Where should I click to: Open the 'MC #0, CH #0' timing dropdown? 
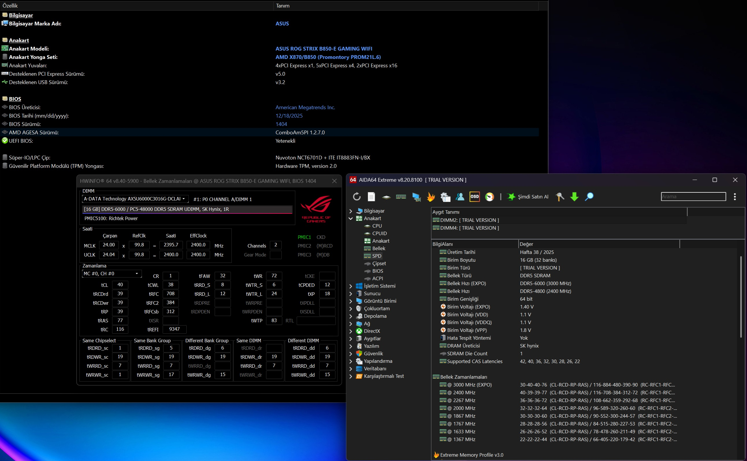[112, 274]
